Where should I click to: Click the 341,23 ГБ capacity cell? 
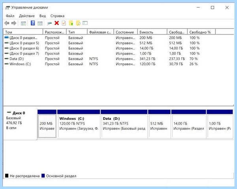click(147, 59)
